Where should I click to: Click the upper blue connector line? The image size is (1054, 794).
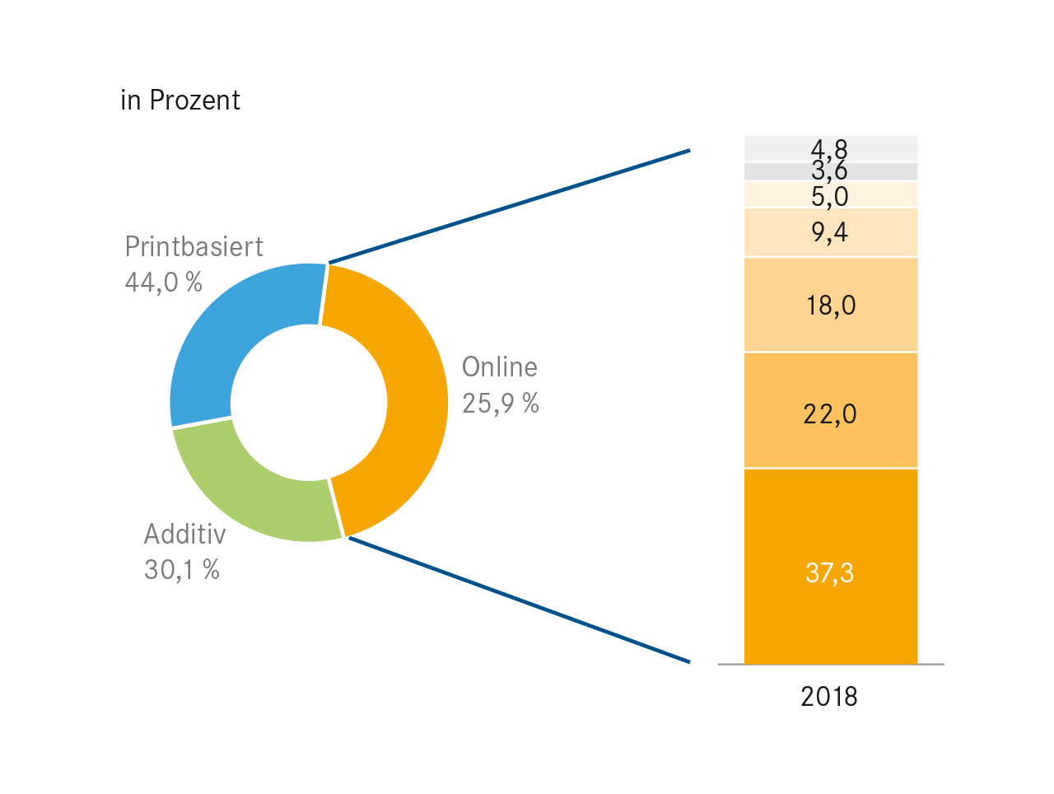pyautogui.click(x=509, y=207)
